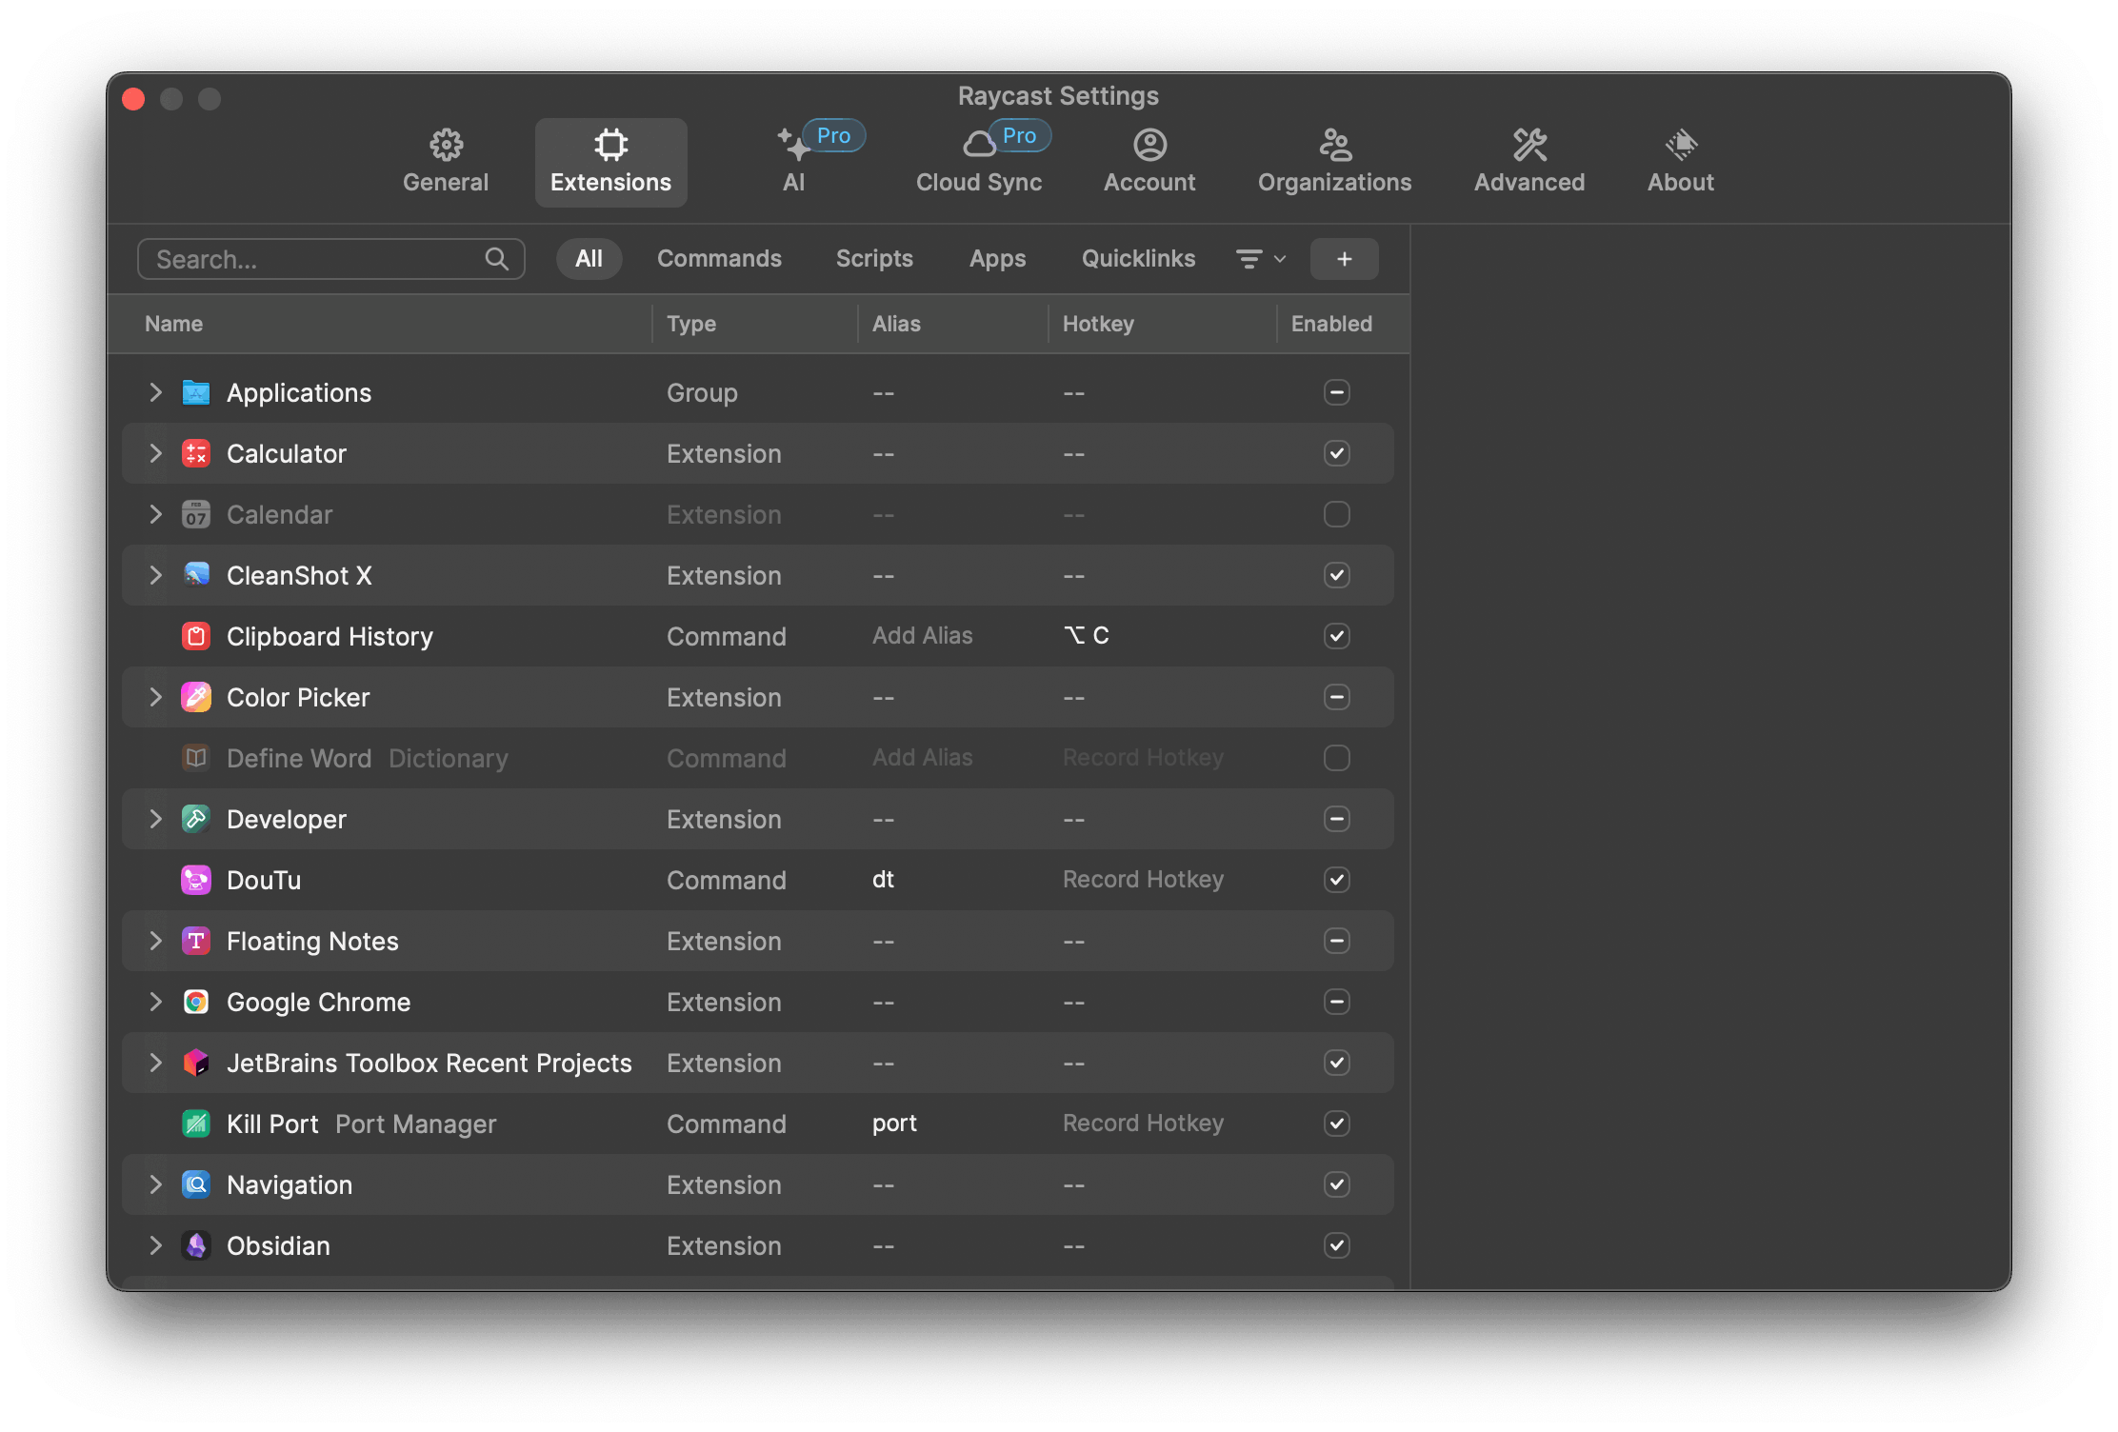Expand the Navigation extension
Screen dimensions: 2118x1432
(155, 1184)
